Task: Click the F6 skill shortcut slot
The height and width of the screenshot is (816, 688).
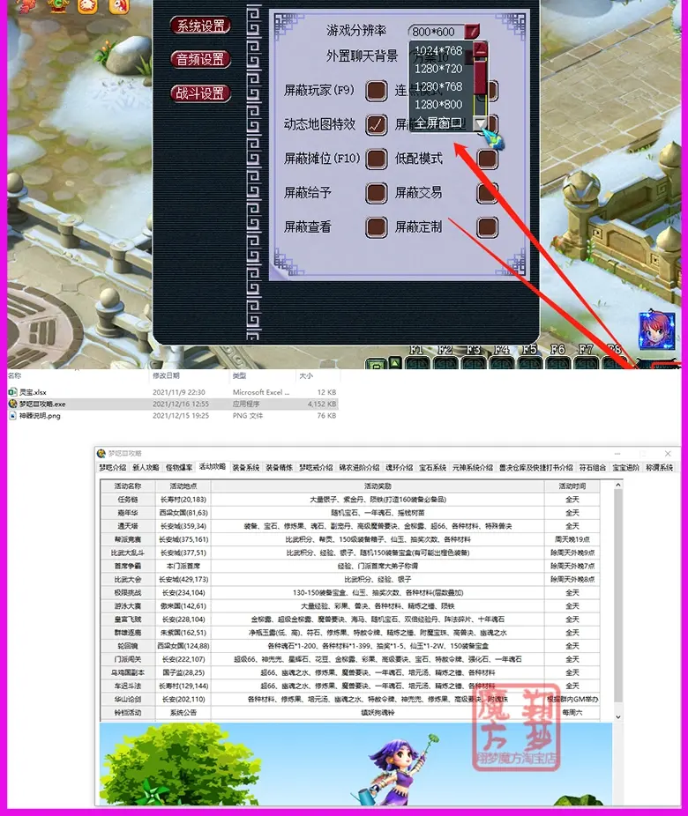Action: click(x=557, y=363)
